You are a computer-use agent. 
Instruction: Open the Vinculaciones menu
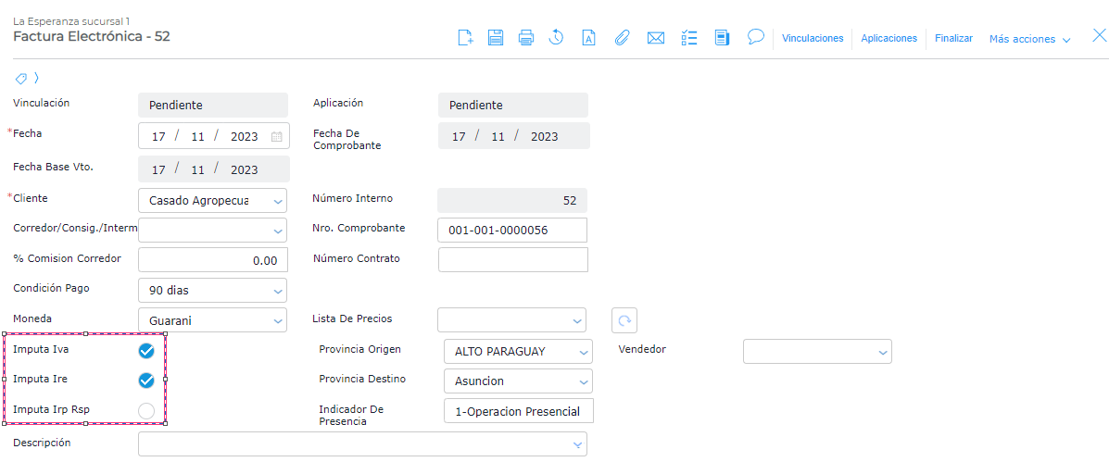coord(813,38)
